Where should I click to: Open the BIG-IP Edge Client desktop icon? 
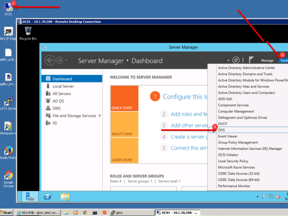tap(8, 33)
